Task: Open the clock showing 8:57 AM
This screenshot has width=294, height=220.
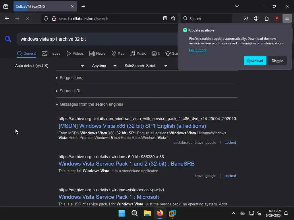Action: 274,213
